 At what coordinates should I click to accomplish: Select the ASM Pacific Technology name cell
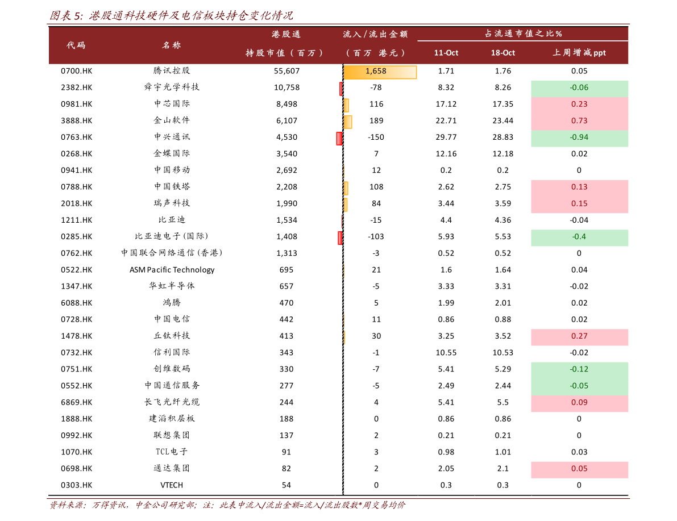172,270
